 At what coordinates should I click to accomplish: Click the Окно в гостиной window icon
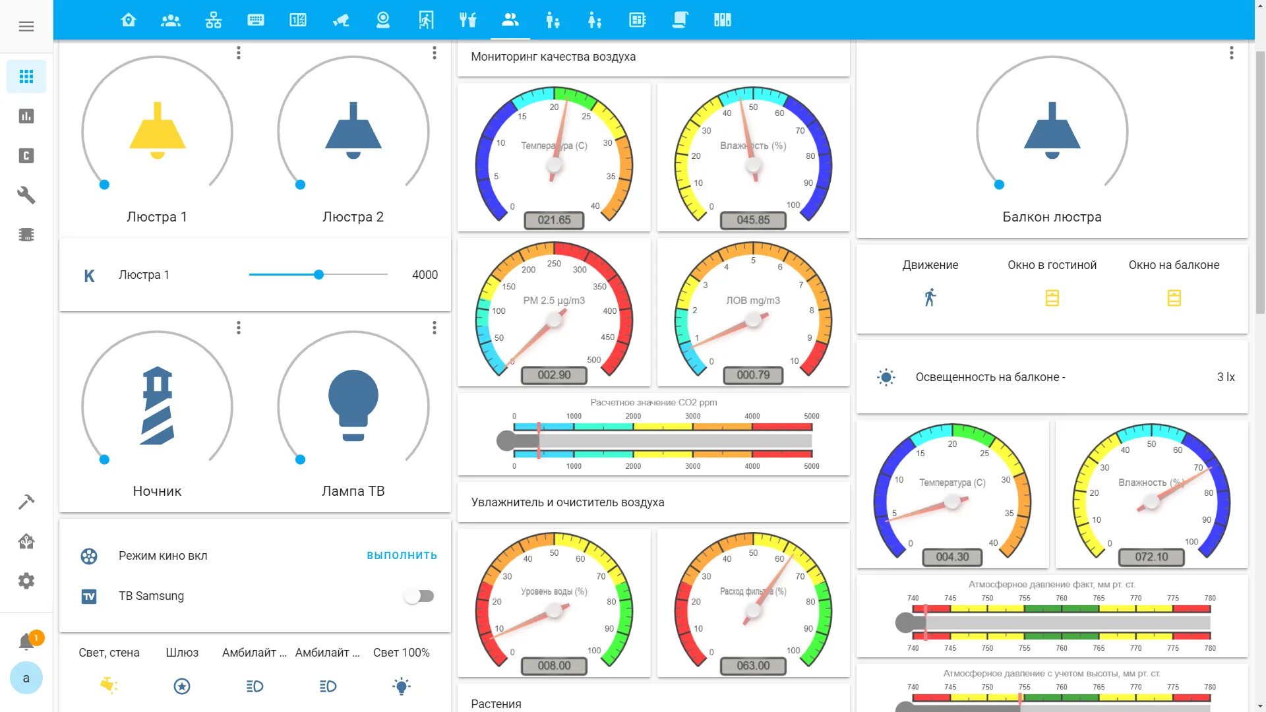point(1052,298)
